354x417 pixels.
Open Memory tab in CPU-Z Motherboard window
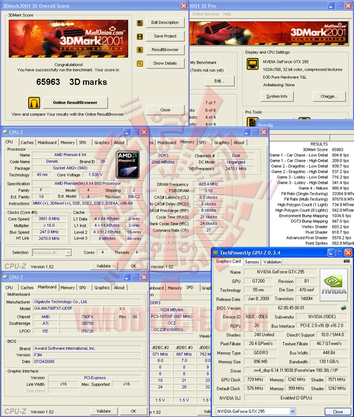(67, 288)
